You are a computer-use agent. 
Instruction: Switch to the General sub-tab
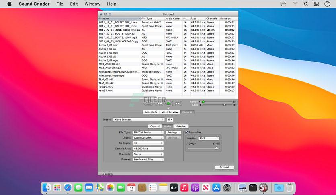155,127
